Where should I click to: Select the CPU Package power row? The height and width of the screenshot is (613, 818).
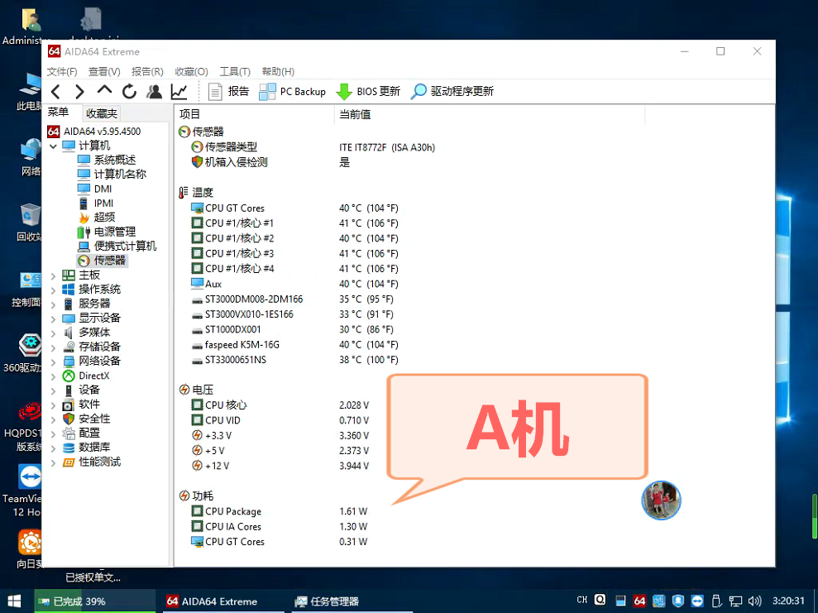click(x=279, y=512)
